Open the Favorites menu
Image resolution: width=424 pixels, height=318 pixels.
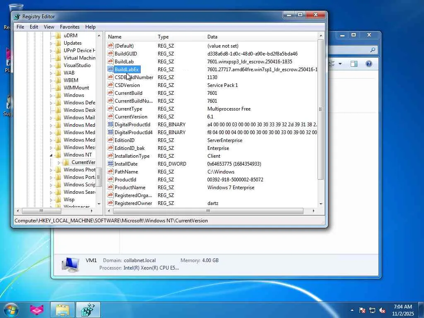70,27
